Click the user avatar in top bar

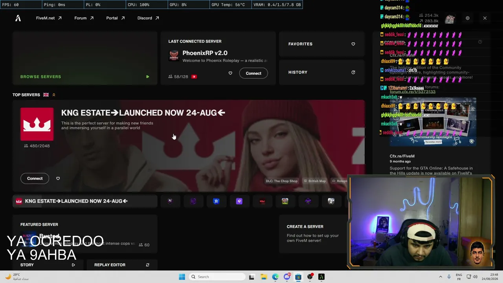click(x=450, y=19)
